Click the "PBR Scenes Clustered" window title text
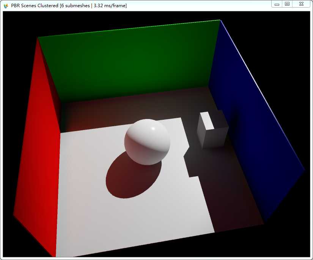This screenshot has height=260, width=313. [35, 6]
